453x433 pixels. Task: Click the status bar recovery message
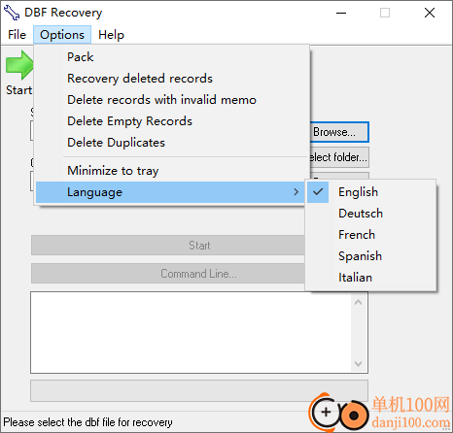pos(87,422)
